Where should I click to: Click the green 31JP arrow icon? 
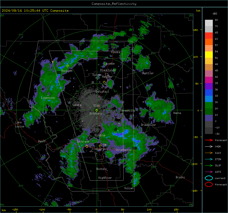pyautogui.click(x=209, y=165)
